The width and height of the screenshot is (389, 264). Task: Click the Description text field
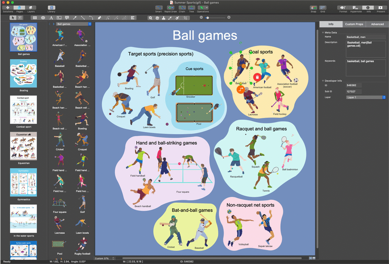(x=366, y=49)
